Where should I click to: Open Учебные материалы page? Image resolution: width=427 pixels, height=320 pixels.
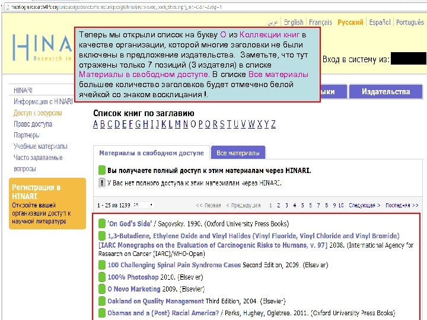tap(40, 146)
